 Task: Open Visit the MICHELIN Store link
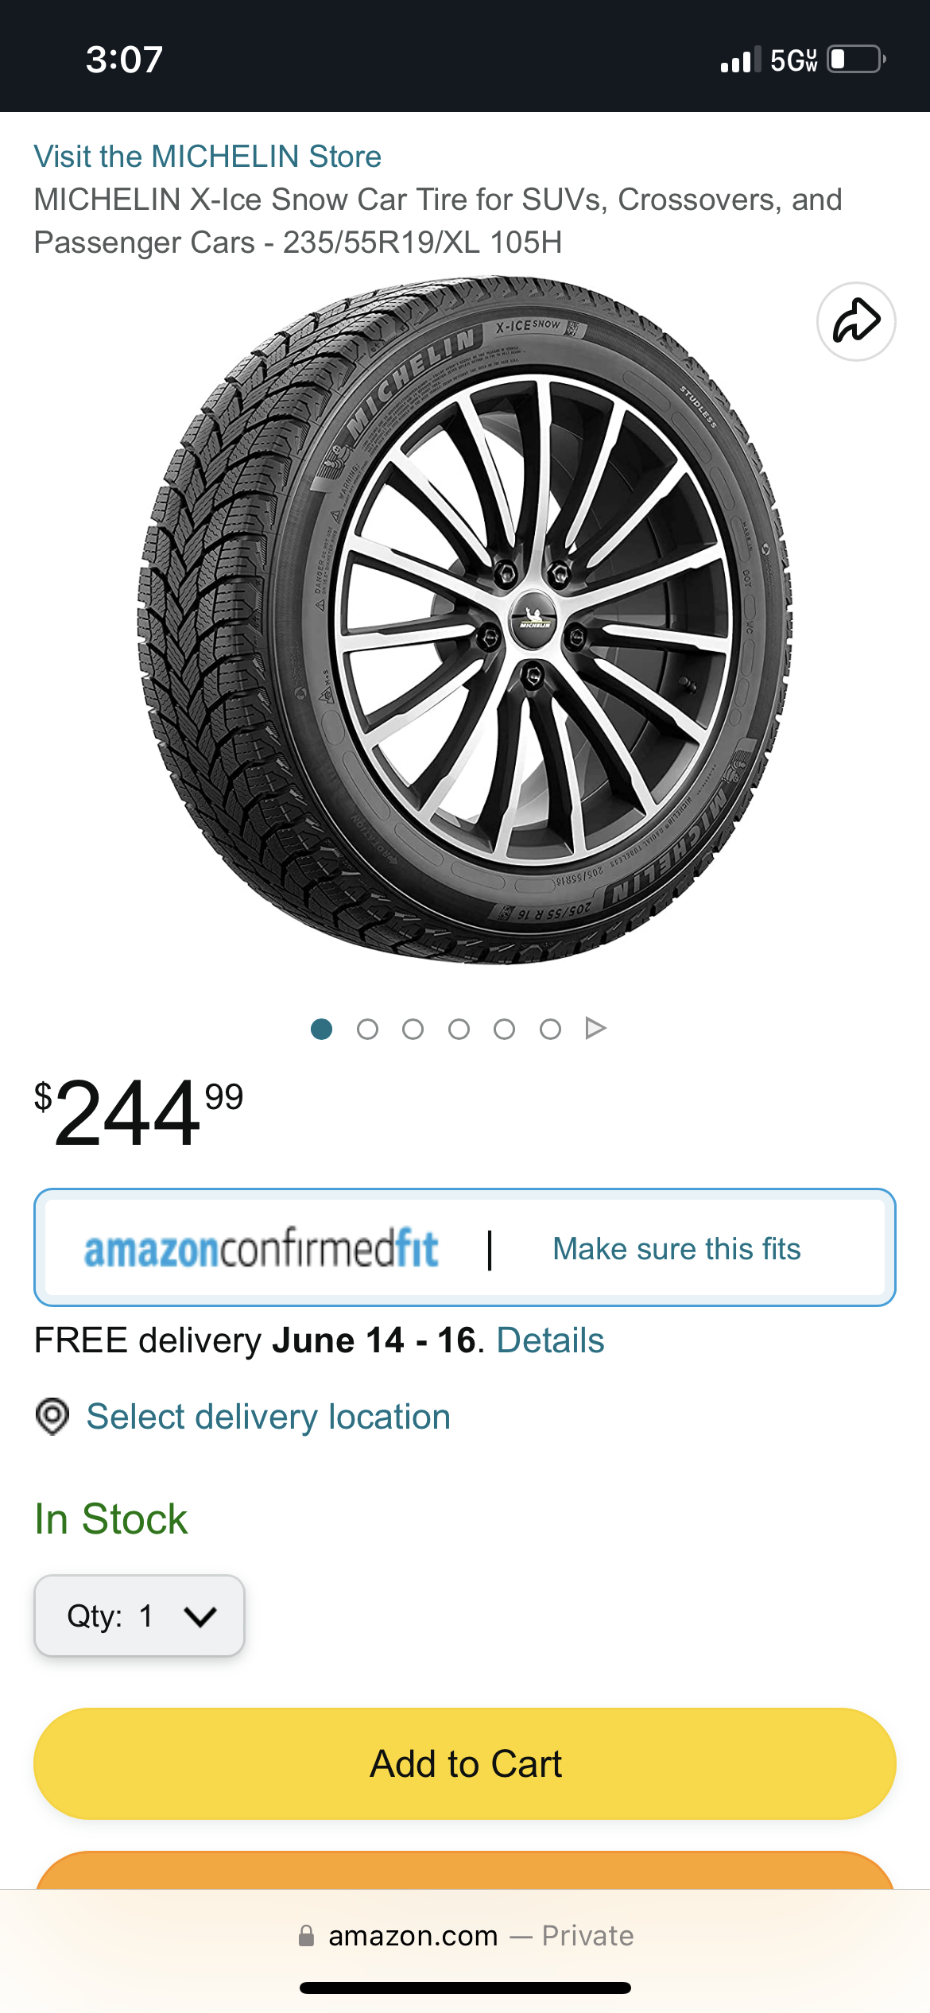[207, 157]
